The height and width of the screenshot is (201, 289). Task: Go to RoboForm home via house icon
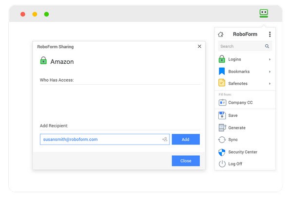point(221,34)
